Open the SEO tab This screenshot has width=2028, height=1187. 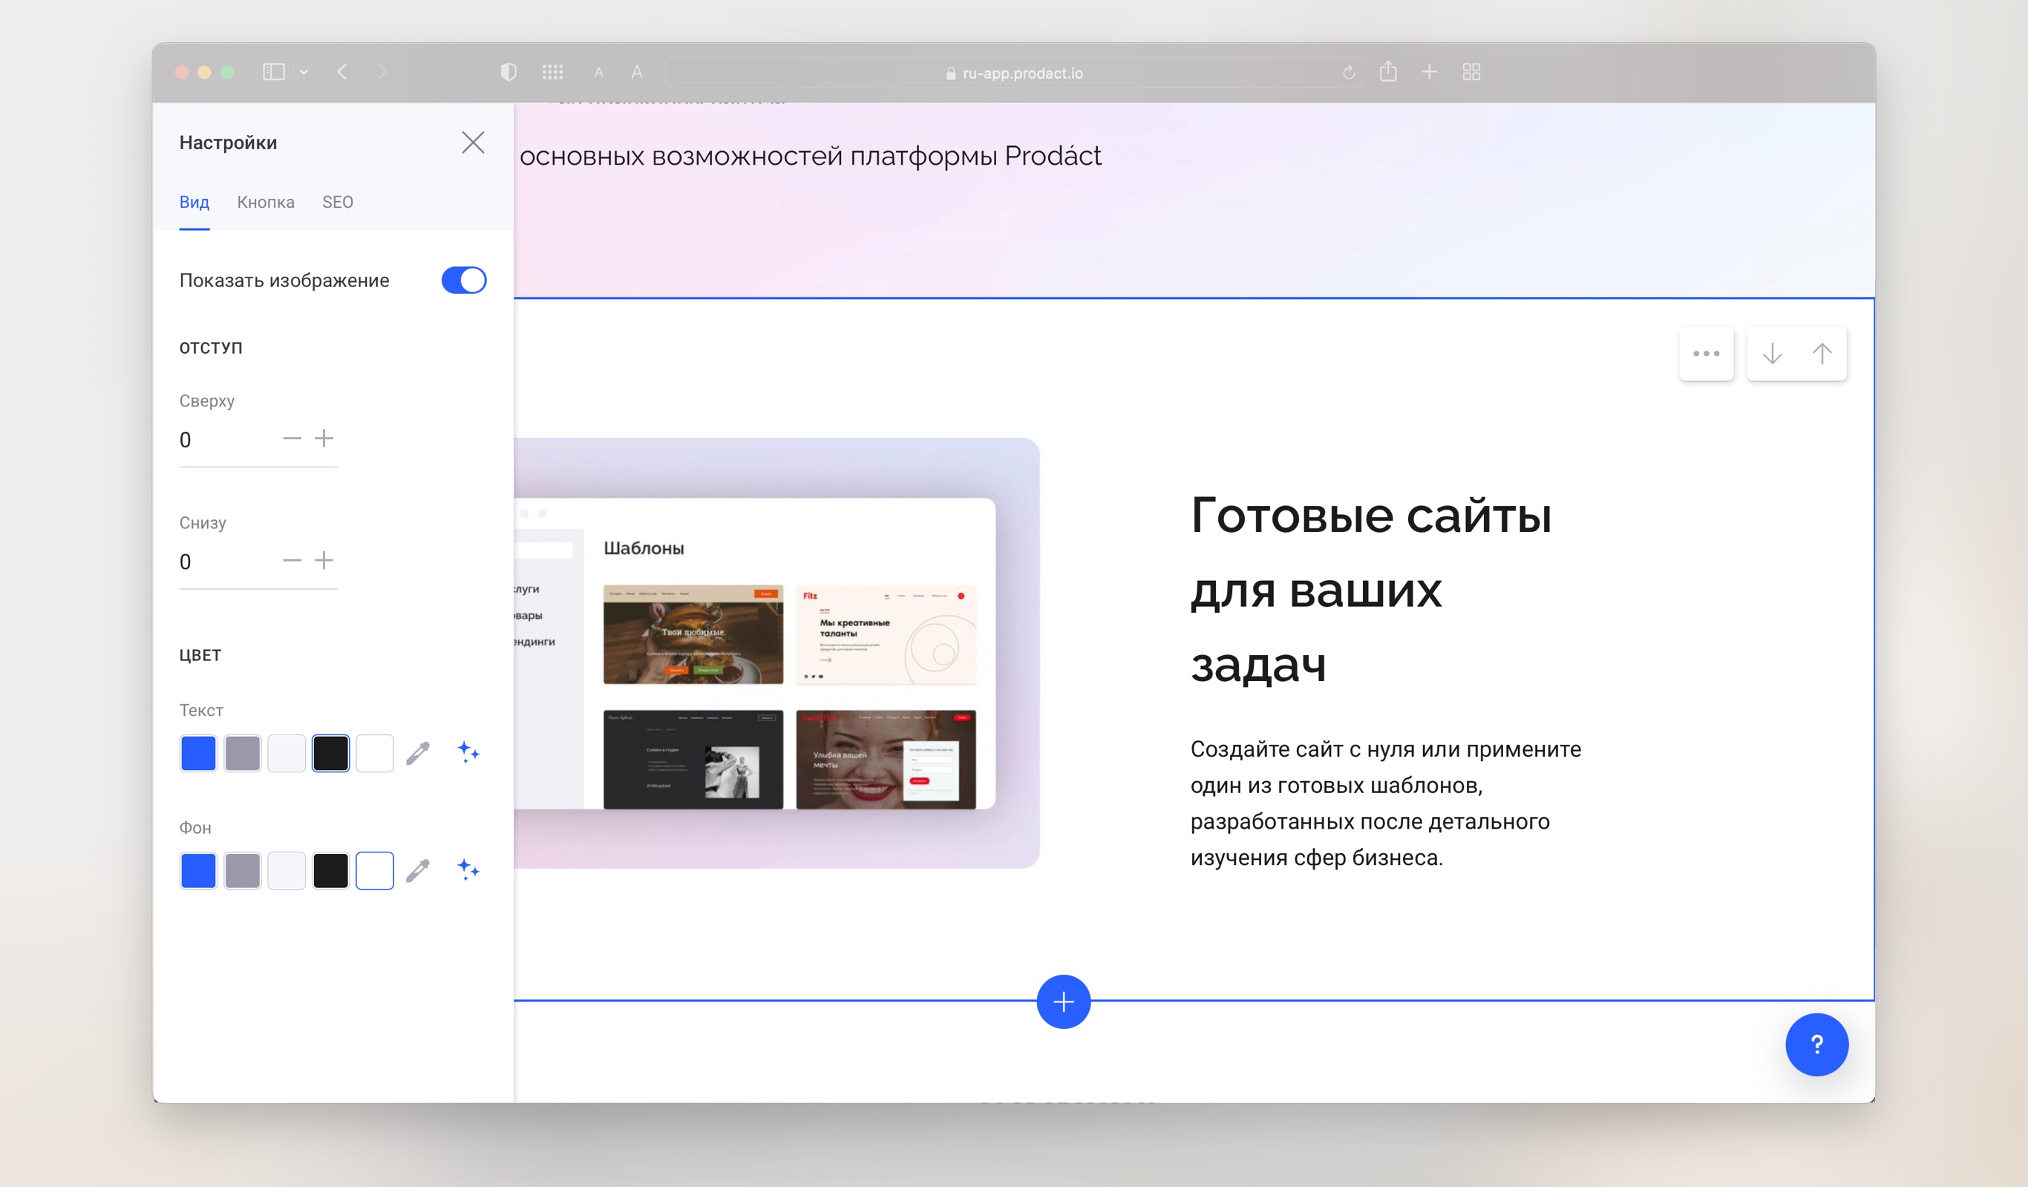[x=337, y=202]
